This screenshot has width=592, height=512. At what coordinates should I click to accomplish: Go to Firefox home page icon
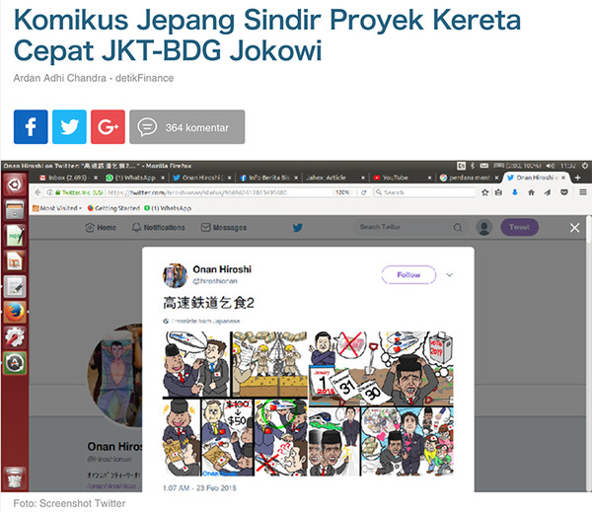pyautogui.click(x=531, y=192)
